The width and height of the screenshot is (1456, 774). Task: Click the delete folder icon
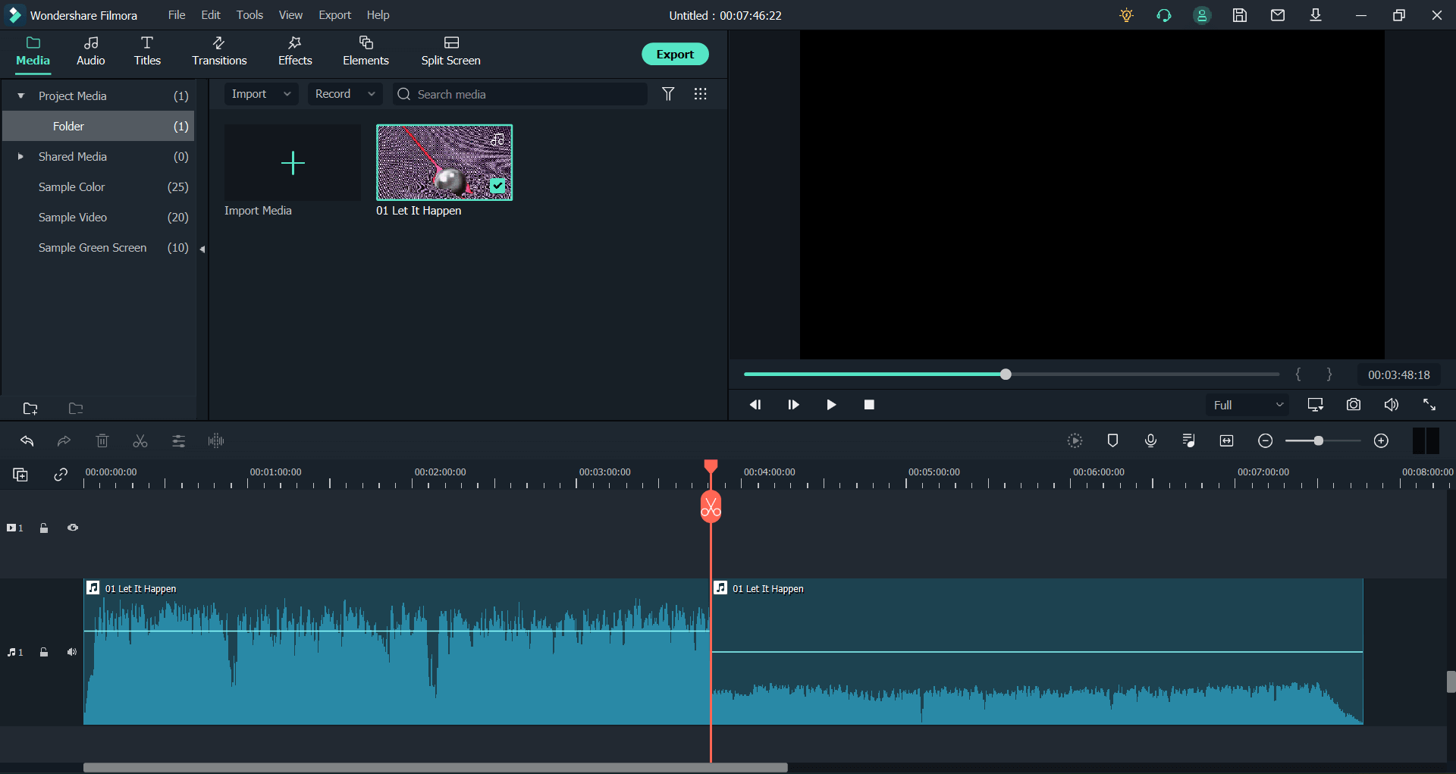(76, 409)
